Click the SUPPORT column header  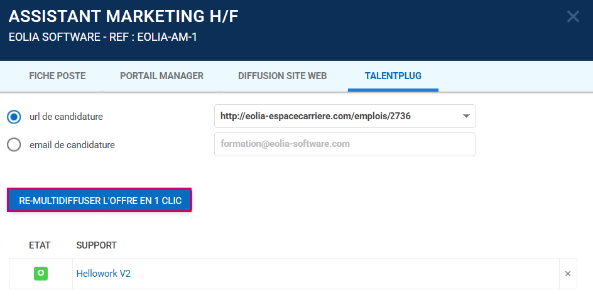coord(96,245)
